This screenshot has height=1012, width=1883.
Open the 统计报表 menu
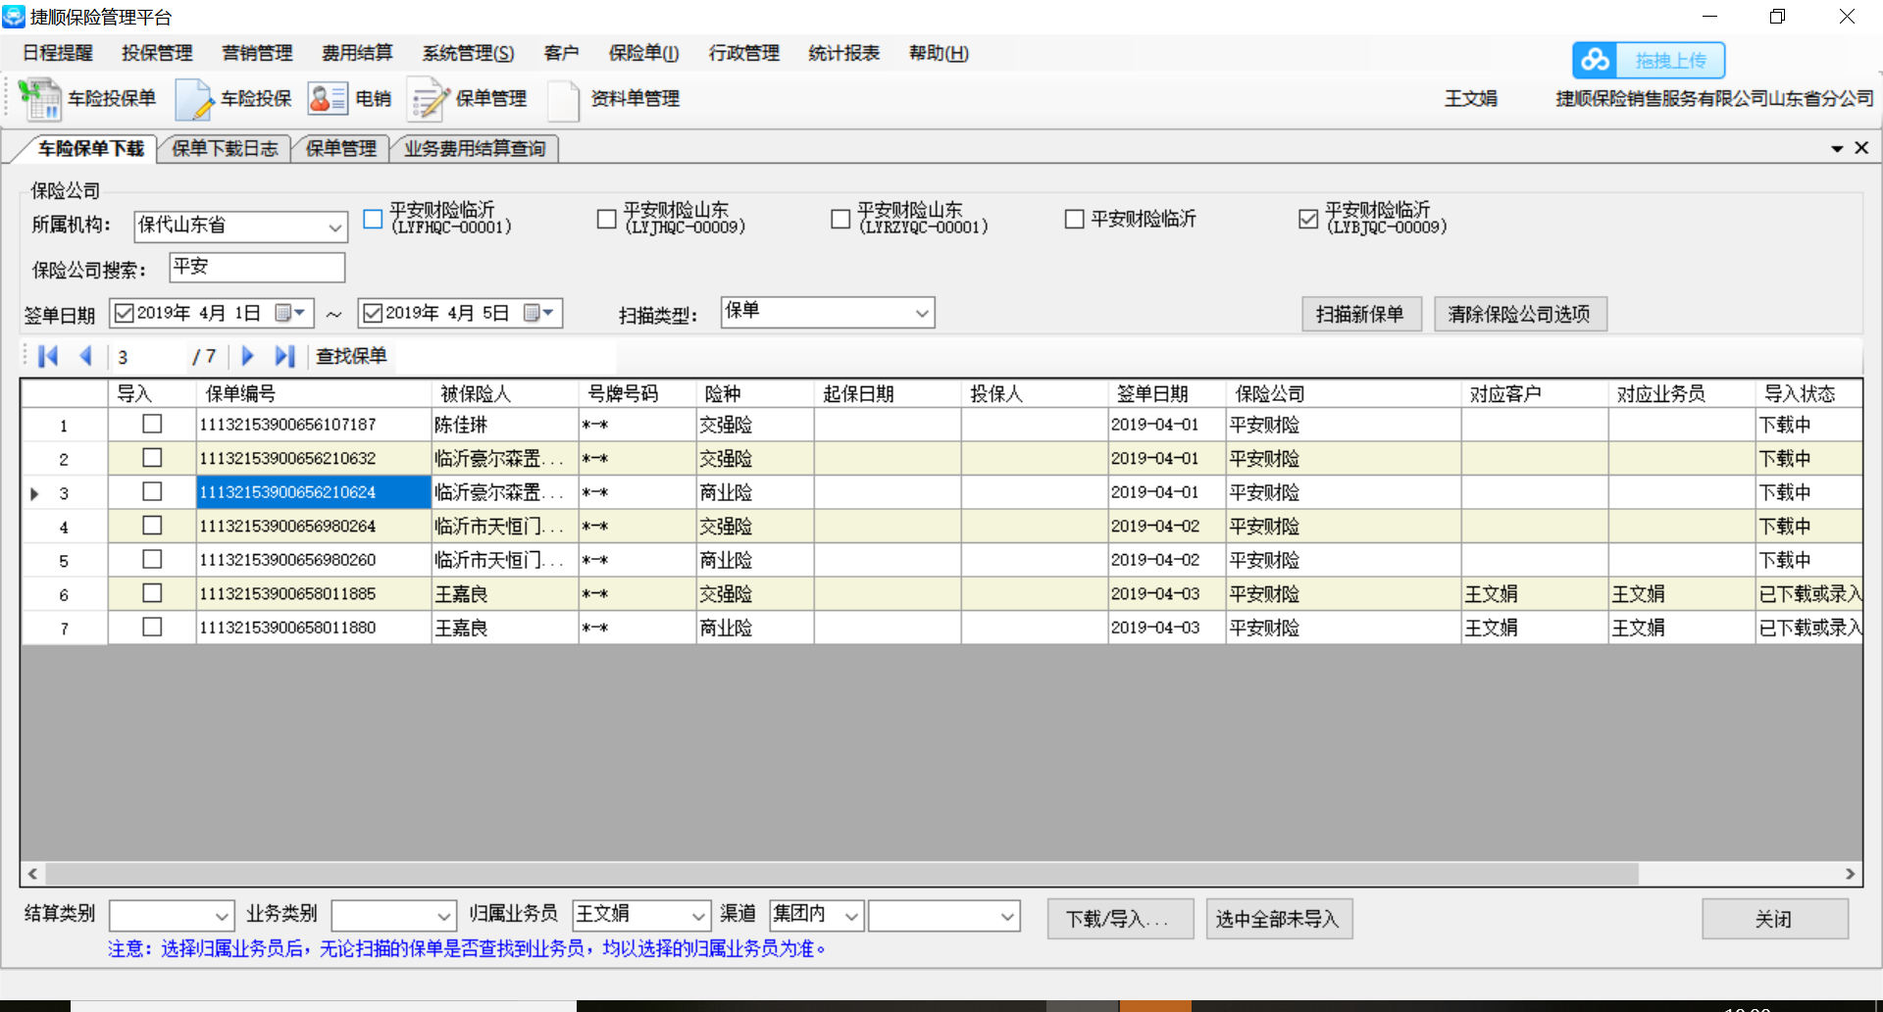click(843, 54)
